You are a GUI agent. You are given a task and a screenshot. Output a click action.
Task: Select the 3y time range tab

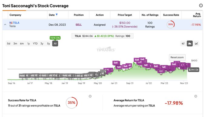pos(42,44)
